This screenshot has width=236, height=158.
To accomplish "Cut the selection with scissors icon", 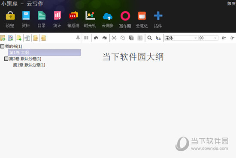I will (x=114, y=38).
